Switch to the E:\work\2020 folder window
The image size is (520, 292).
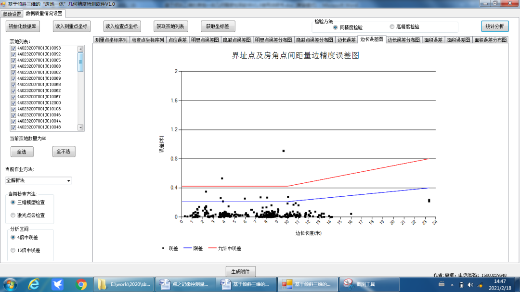click(x=123, y=284)
